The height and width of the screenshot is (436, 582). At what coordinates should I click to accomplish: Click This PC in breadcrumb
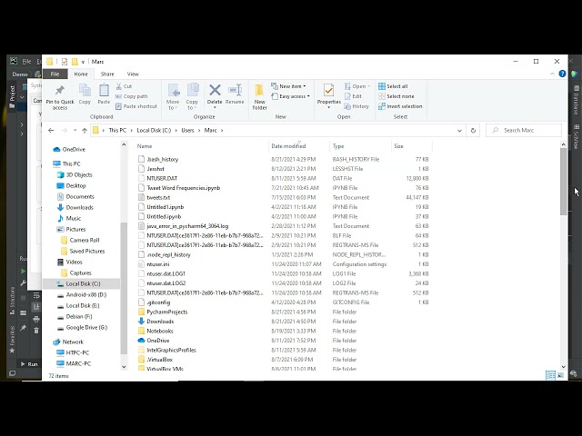[x=117, y=131]
